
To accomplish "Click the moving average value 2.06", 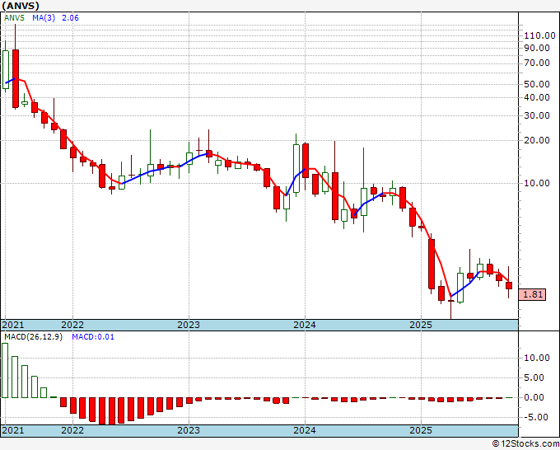I will [x=70, y=18].
